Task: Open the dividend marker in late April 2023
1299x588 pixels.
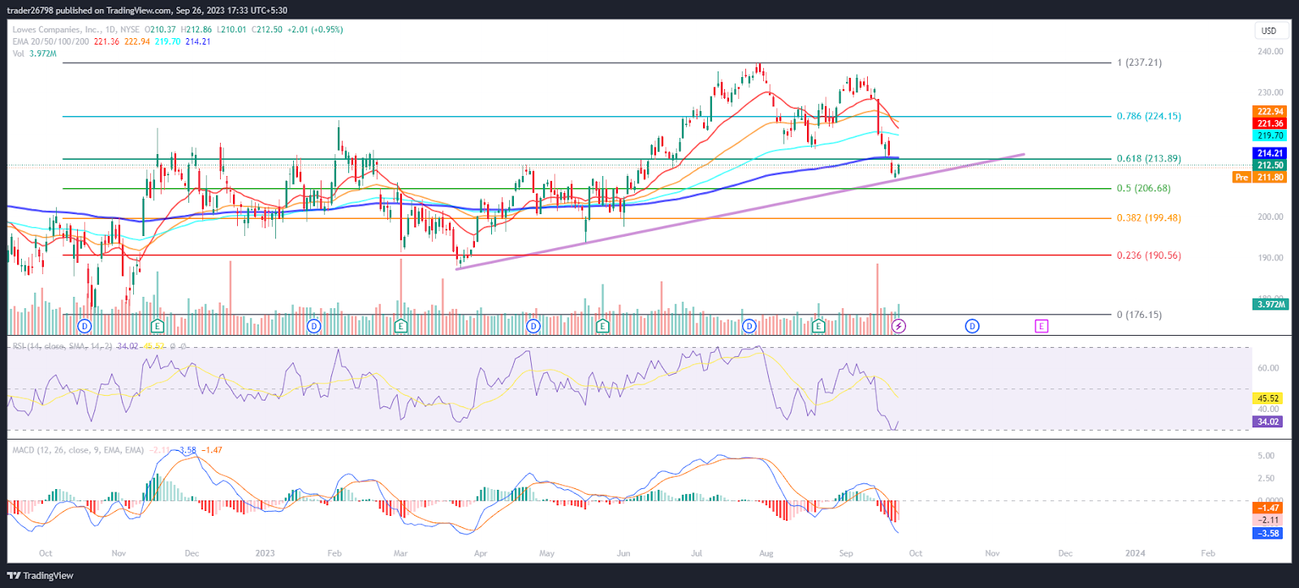Action: tap(533, 326)
